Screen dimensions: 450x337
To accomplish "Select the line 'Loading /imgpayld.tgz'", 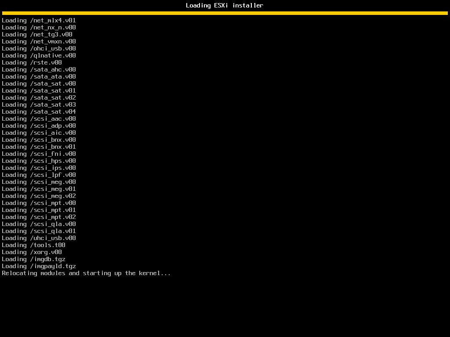I will [x=39, y=266].
